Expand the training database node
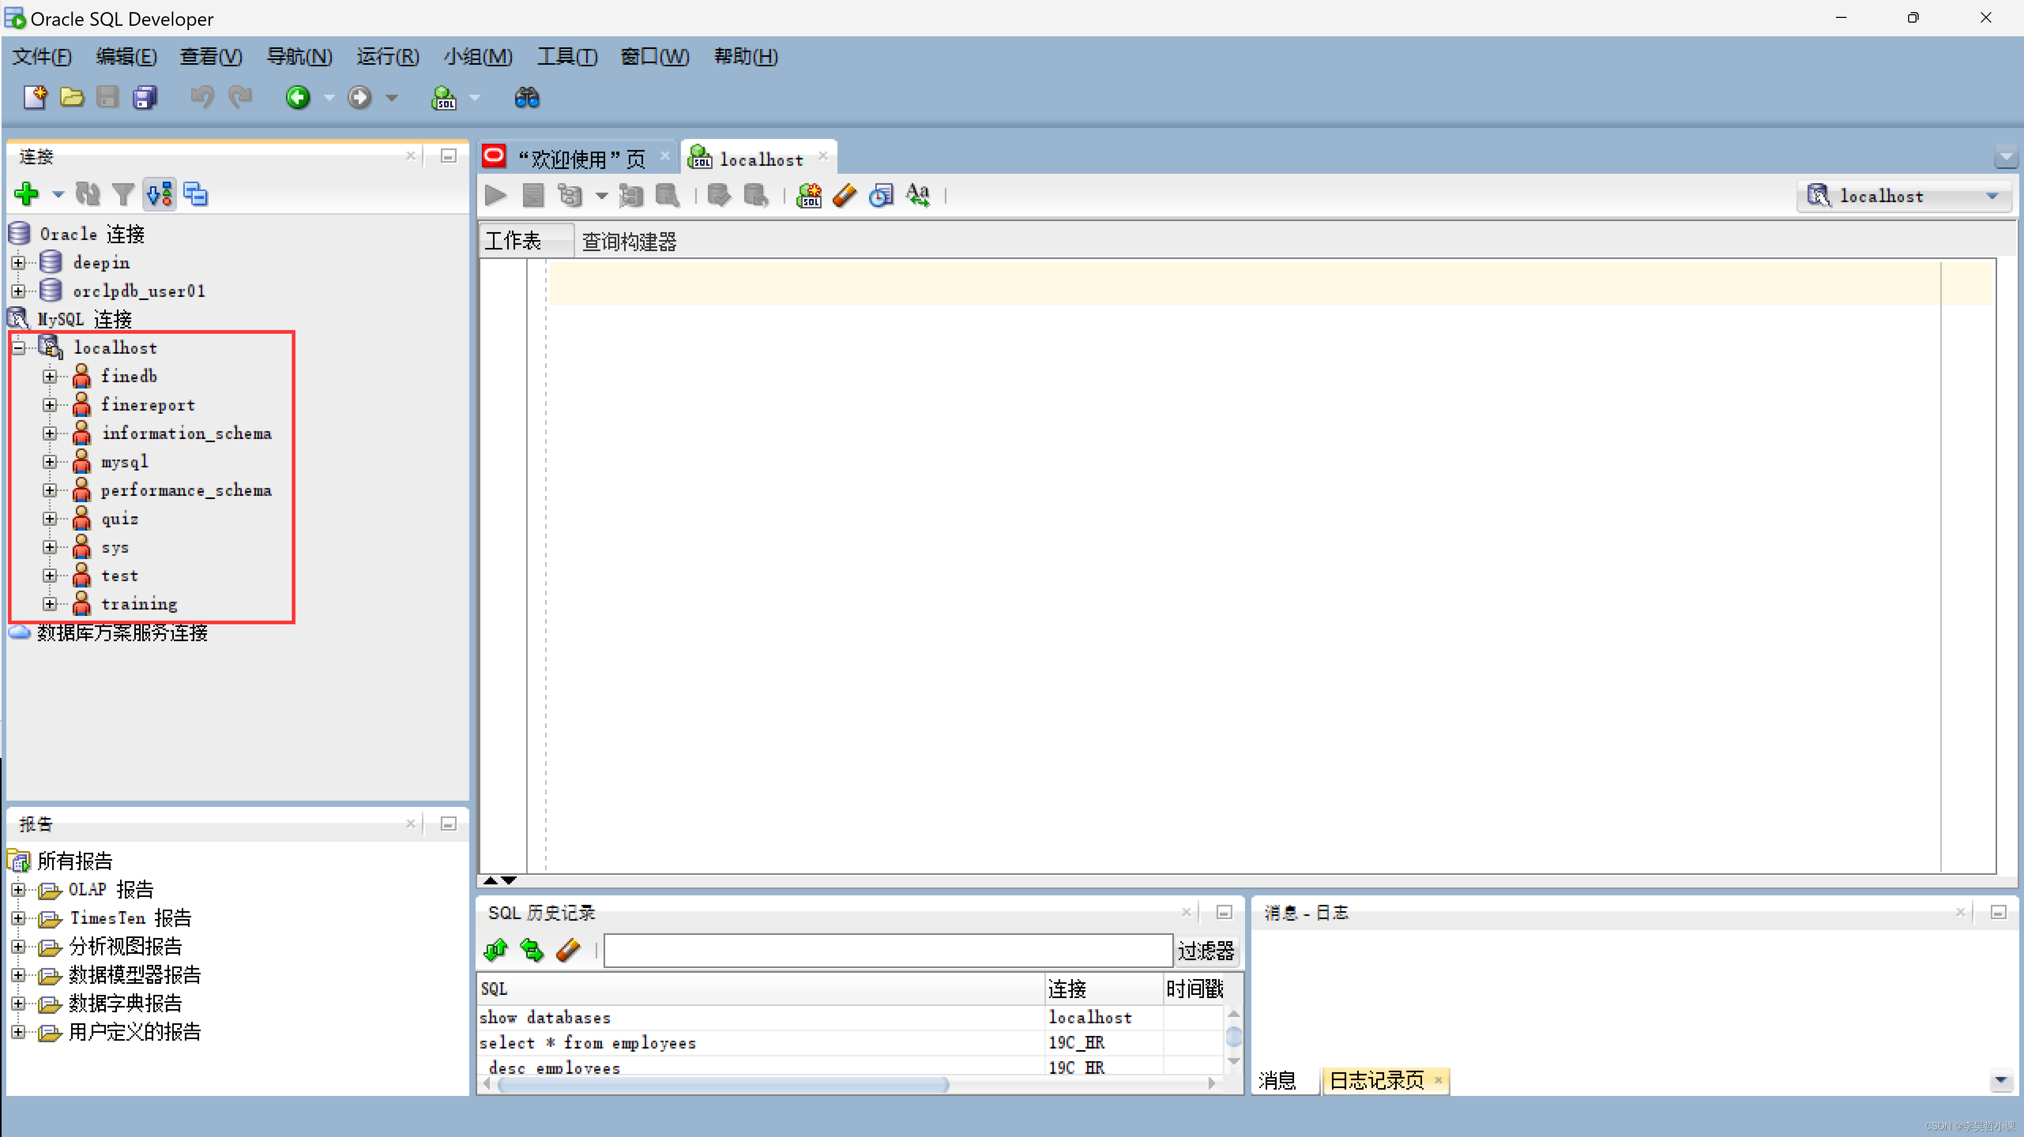The height and width of the screenshot is (1137, 2024). pyautogui.click(x=50, y=604)
